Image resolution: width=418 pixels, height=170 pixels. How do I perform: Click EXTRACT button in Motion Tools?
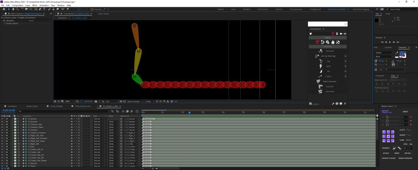coord(386,153)
